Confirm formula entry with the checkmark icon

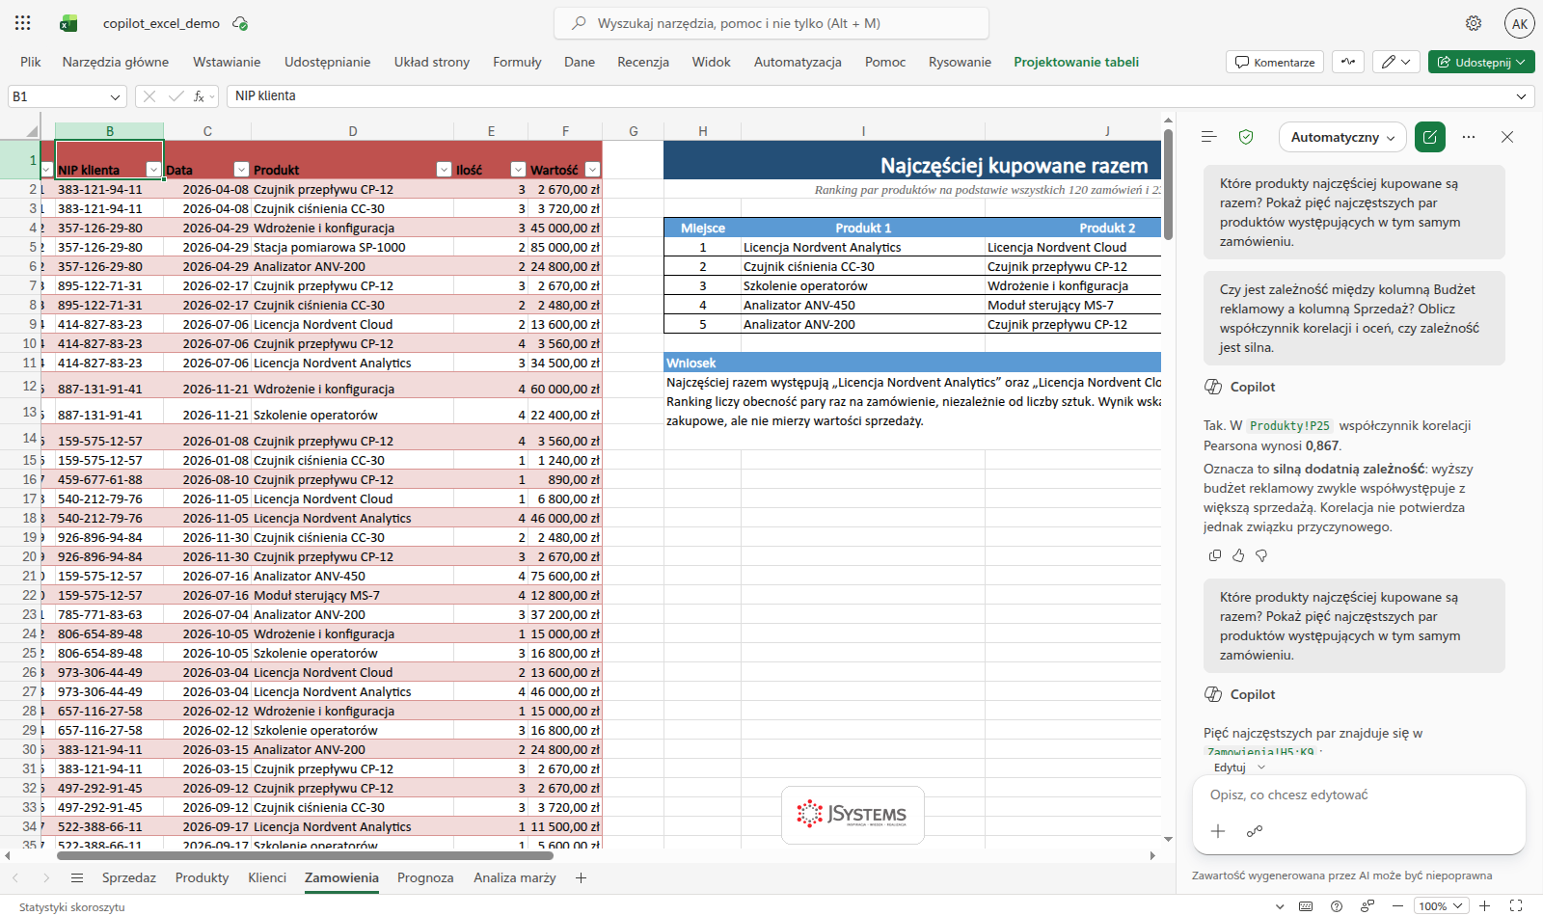click(176, 96)
